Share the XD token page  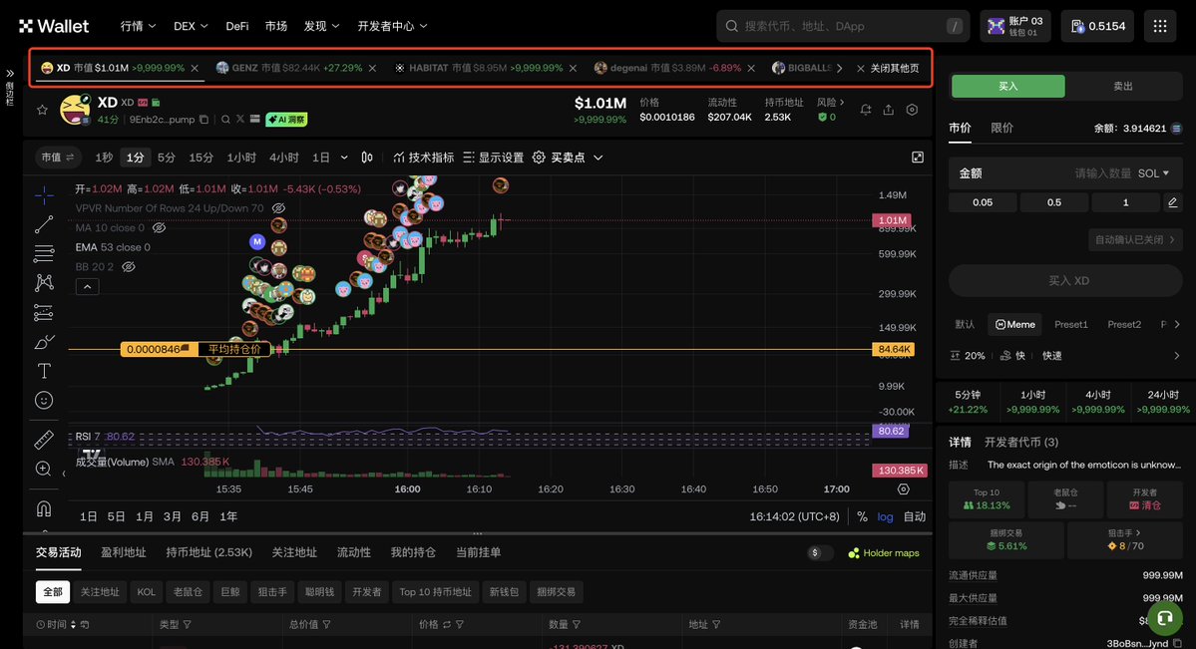889,110
